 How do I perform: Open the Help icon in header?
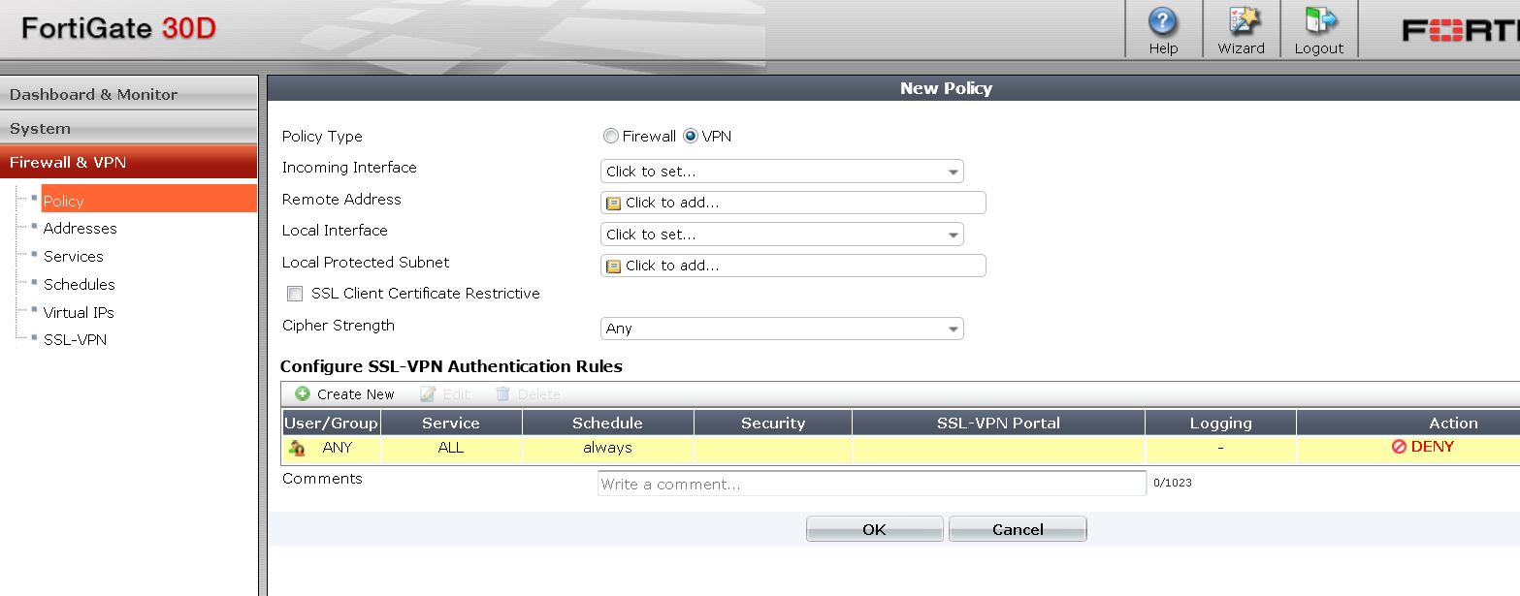coord(1162,21)
